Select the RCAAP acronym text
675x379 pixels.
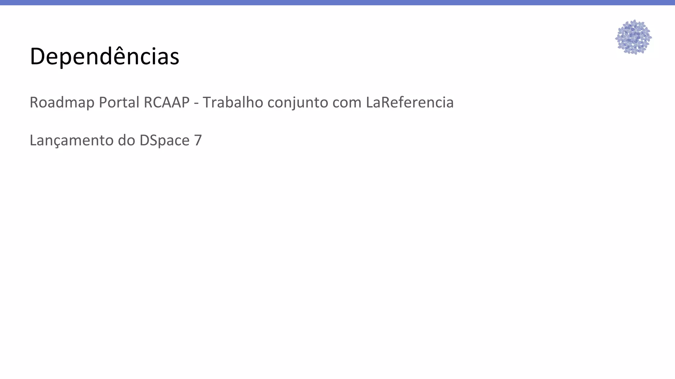click(x=167, y=102)
